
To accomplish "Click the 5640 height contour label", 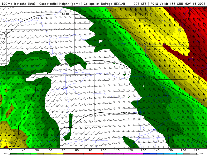I will 65,14.
